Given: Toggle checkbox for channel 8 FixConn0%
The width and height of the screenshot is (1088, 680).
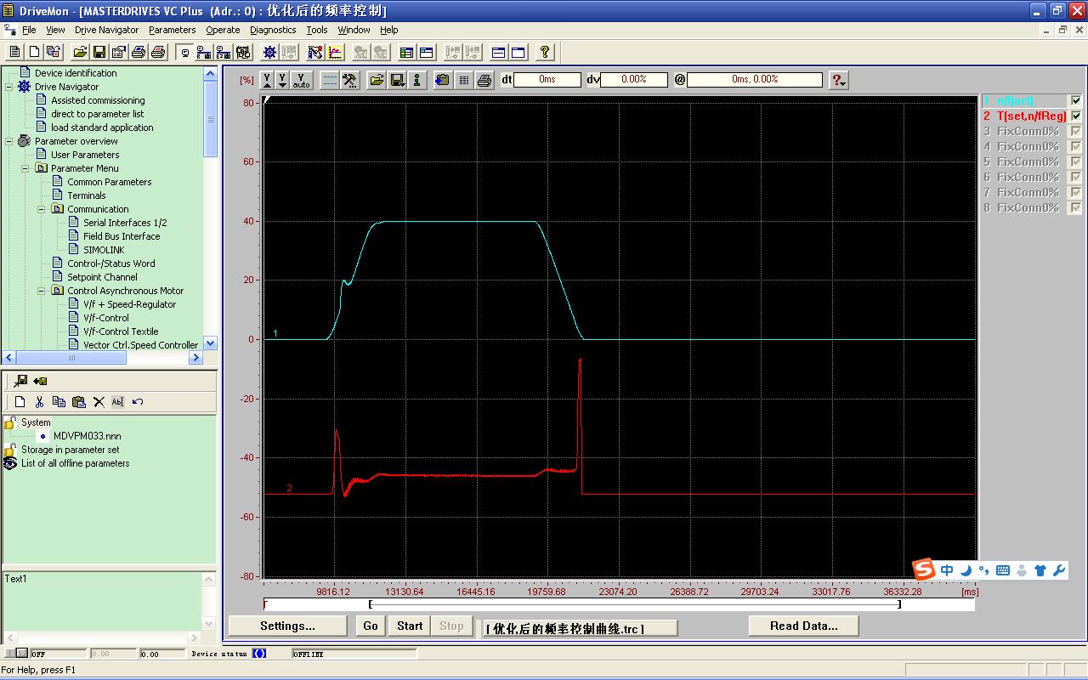Looking at the screenshot, I should pyautogui.click(x=1076, y=208).
